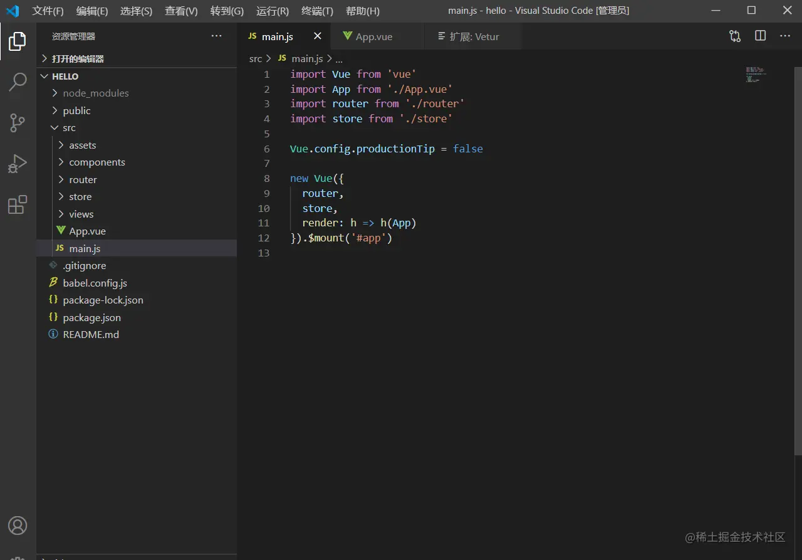Select main.js in the file tree
The width and height of the screenshot is (802, 560).
[x=137, y=248]
